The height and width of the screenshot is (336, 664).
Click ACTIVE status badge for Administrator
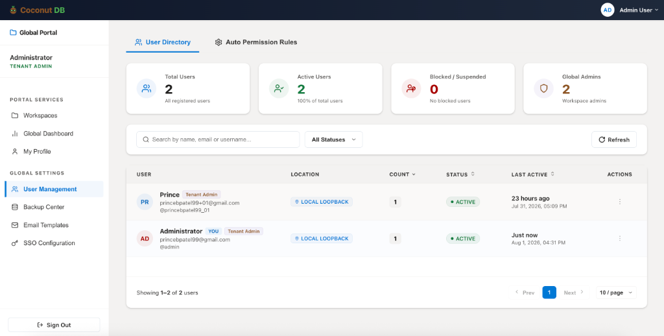(463, 239)
